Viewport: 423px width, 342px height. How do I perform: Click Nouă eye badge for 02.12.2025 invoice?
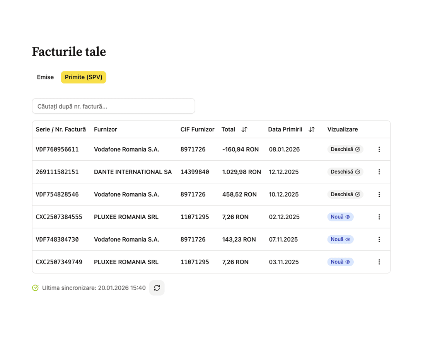pos(340,217)
